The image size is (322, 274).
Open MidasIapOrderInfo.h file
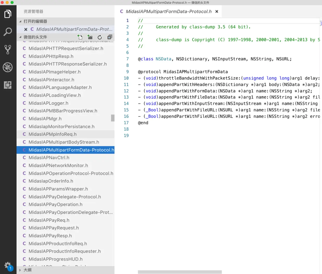pyautogui.click(x=65, y=181)
